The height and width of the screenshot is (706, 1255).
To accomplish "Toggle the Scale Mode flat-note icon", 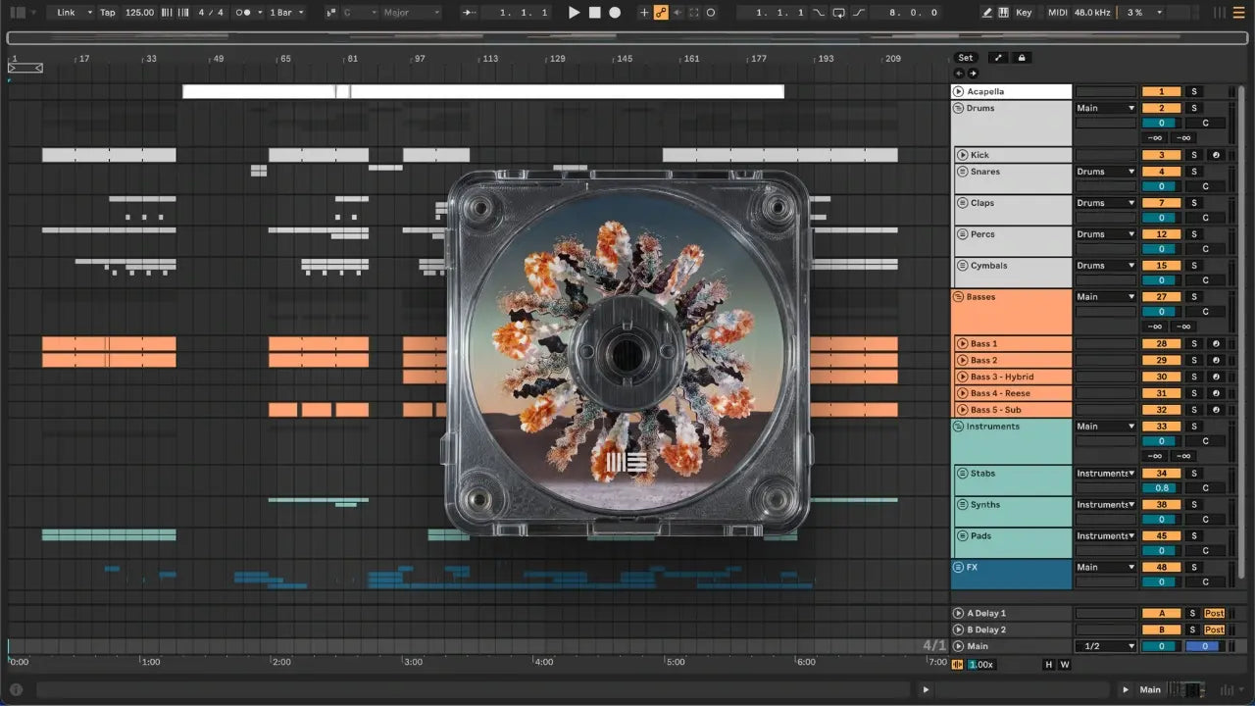I will 331,13.
